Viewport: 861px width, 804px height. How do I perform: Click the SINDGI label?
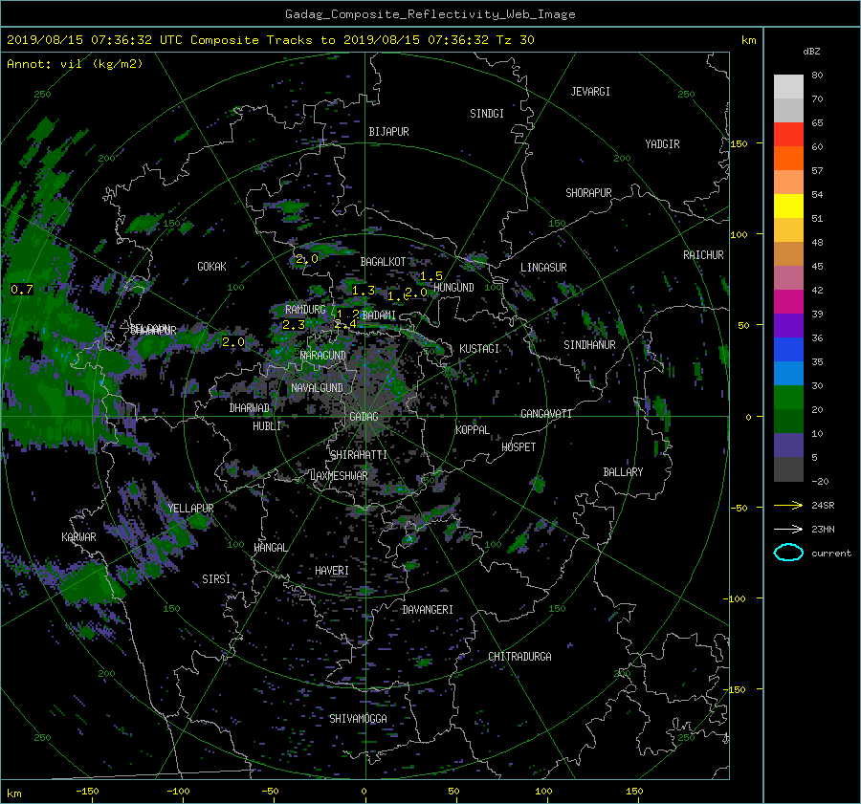pyautogui.click(x=487, y=114)
